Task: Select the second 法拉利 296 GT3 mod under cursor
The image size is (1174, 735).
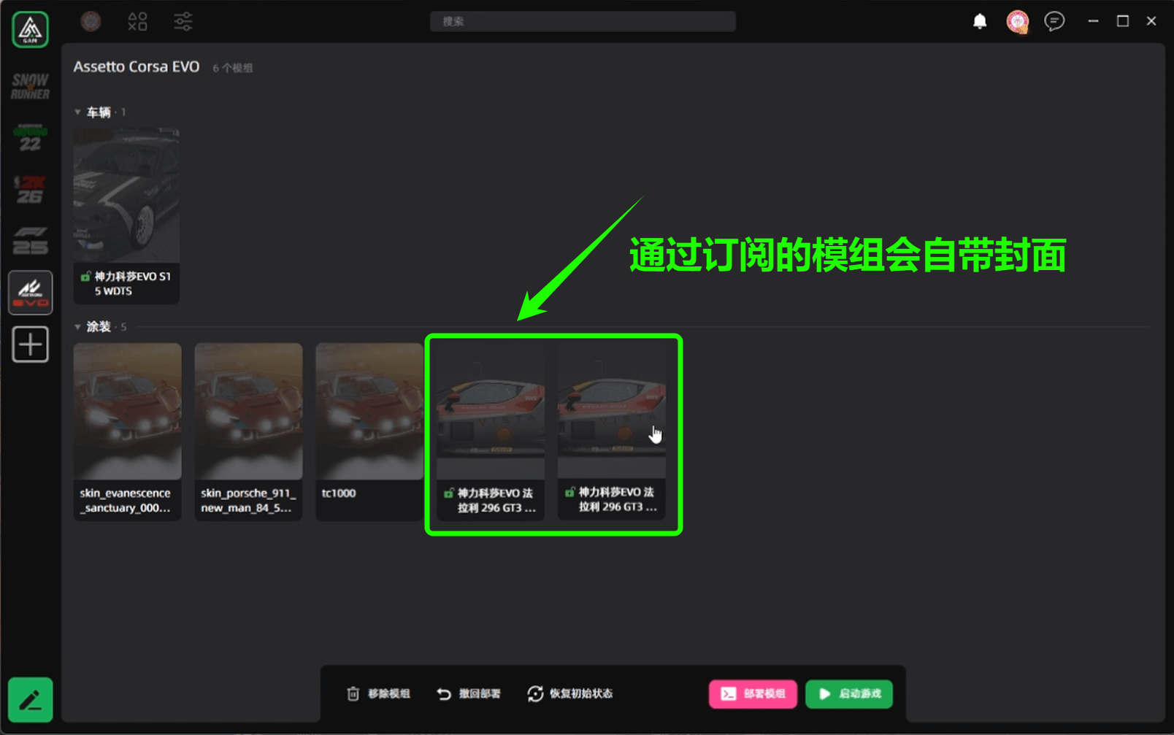Action: (x=612, y=432)
